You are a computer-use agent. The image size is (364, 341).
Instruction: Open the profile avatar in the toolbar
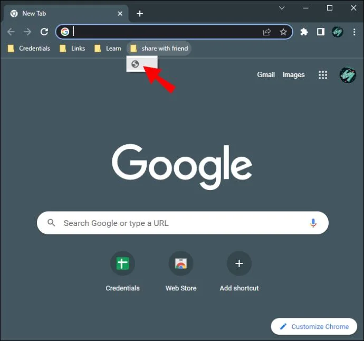pos(337,32)
